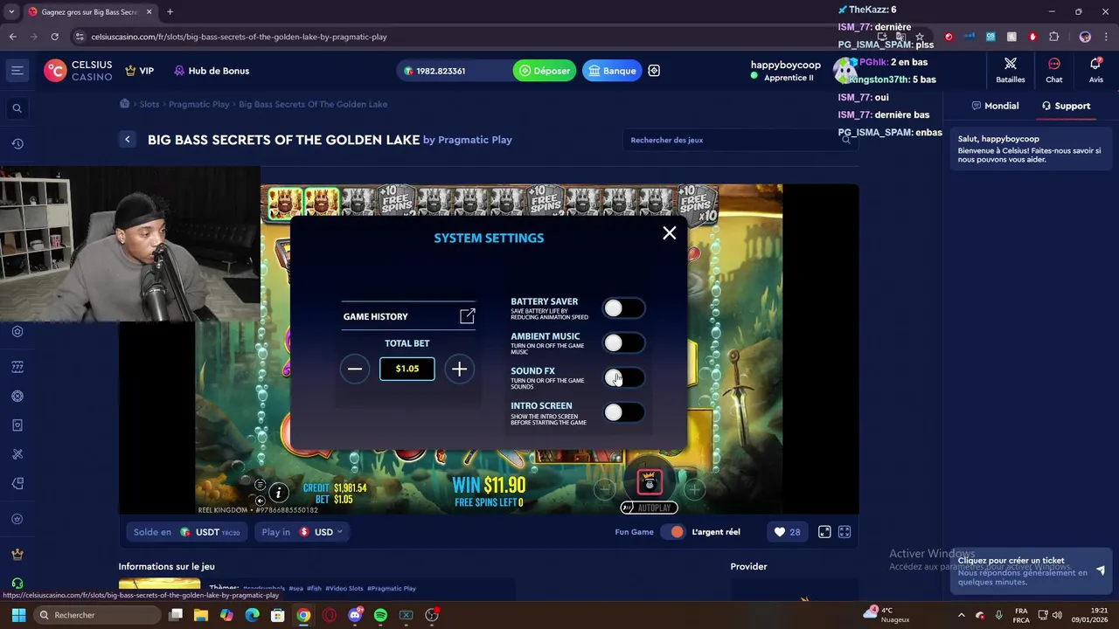Go to Pragmatic Play breadcrumb

pos(199,104)
